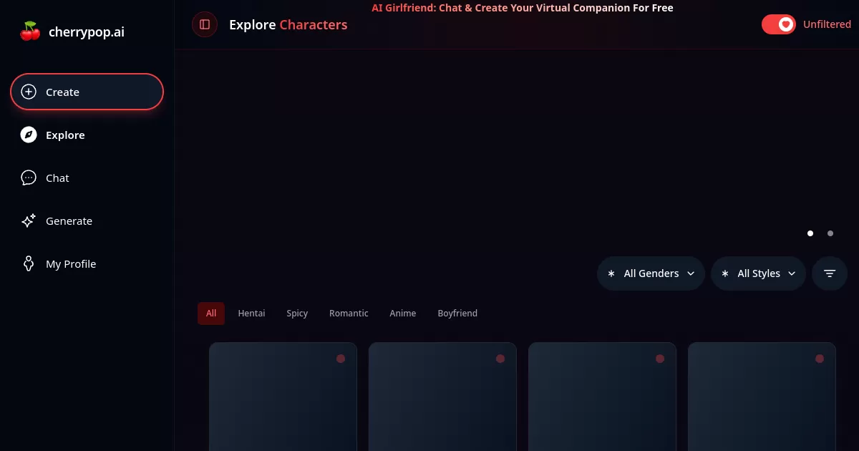Collapse the sidebar using the panel icon

tap(205, 24)
